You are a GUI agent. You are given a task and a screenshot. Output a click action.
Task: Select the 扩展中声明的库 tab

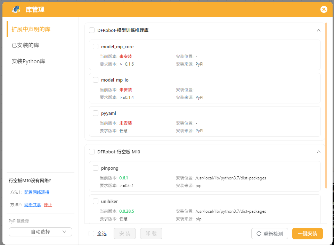tap(40, 29)
